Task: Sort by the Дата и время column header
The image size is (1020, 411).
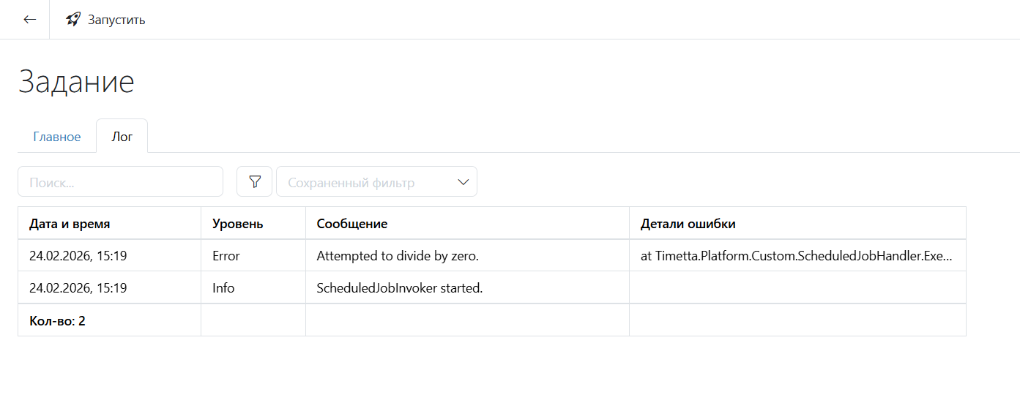Action: pyautogui.click(x=70, y=224)
